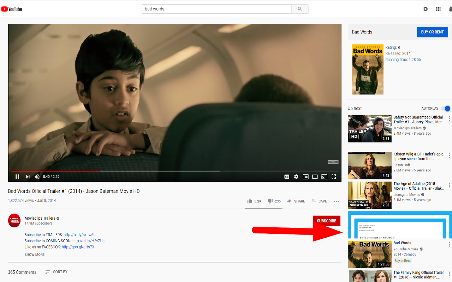
Task: Open the notifications bell icon
Action: [x=450, y=9]
